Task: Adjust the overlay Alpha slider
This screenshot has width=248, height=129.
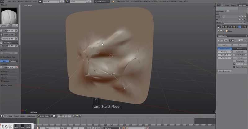Action: coord(9,67)
